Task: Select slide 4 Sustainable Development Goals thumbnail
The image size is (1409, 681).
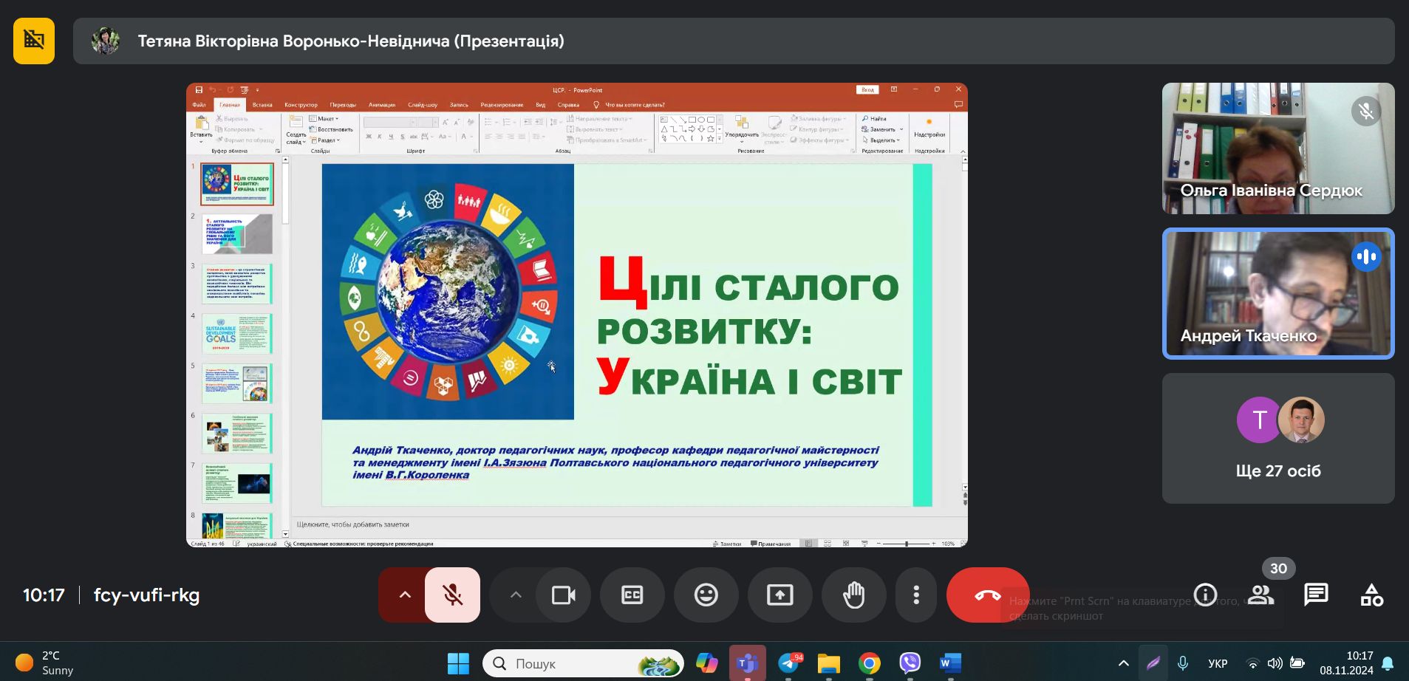Action: 237,333
